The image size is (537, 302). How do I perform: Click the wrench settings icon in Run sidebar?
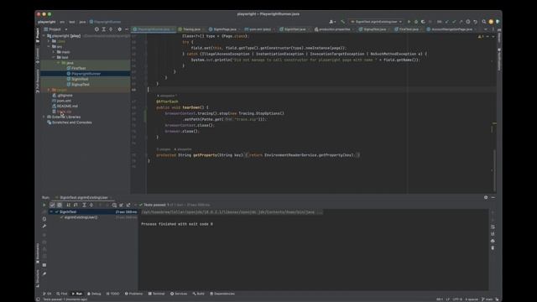point(44,226)
